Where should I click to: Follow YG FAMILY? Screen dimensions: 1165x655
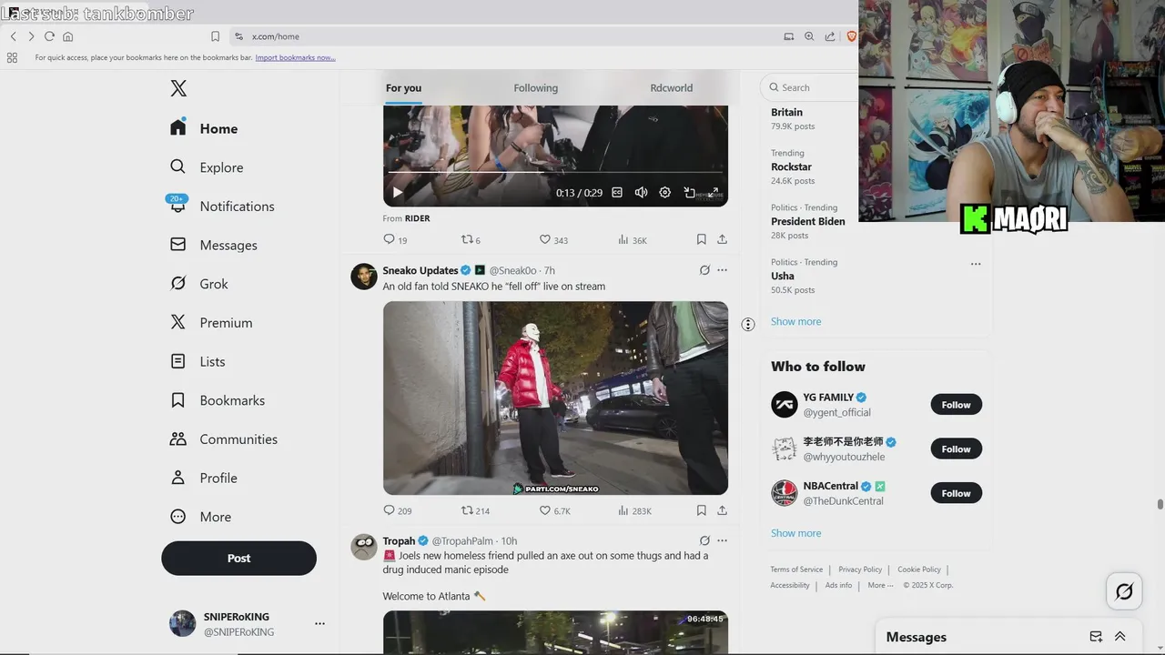(x=956, y=405)
